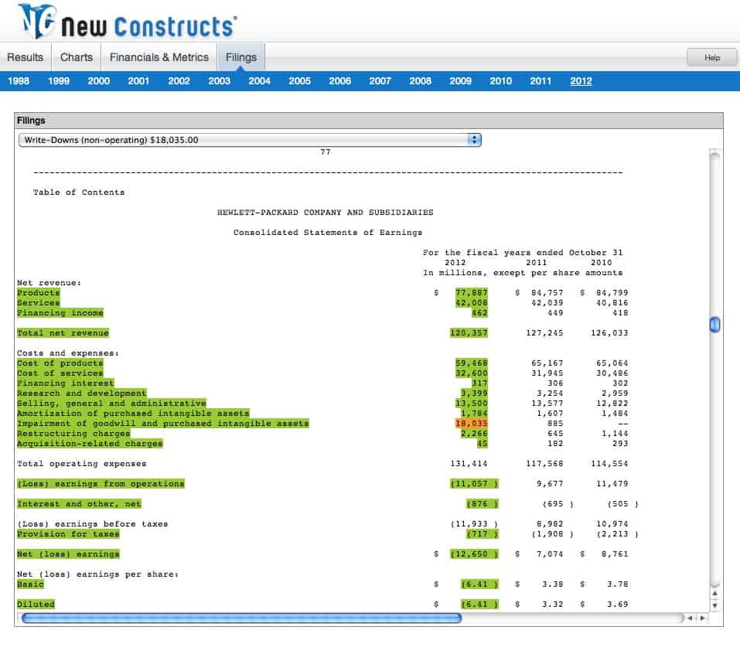
Task: Click the highlighted 59,468 cost of products value
Action: point(472,363)
